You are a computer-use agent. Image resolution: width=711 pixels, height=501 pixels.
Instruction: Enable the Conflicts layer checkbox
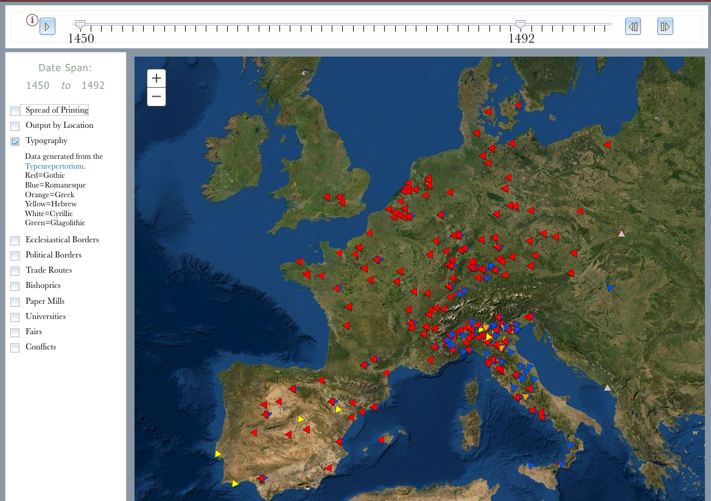[x=15, y=348]
